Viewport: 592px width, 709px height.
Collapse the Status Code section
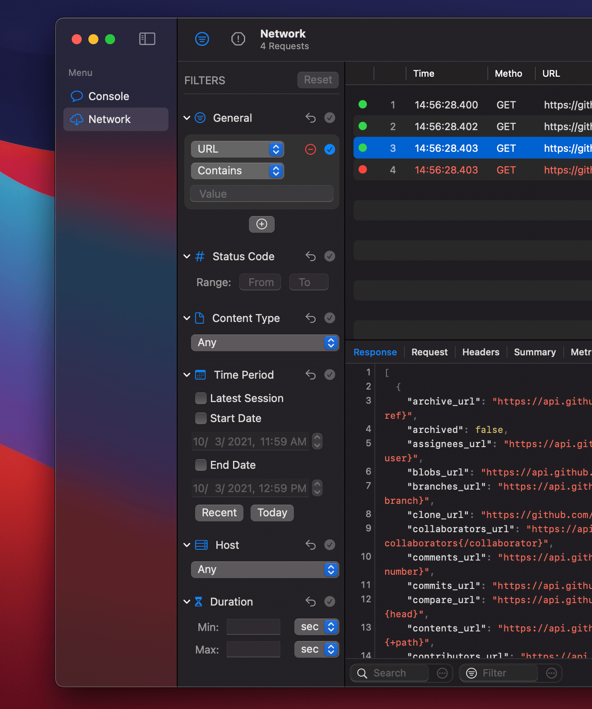(x=187, y=256)
